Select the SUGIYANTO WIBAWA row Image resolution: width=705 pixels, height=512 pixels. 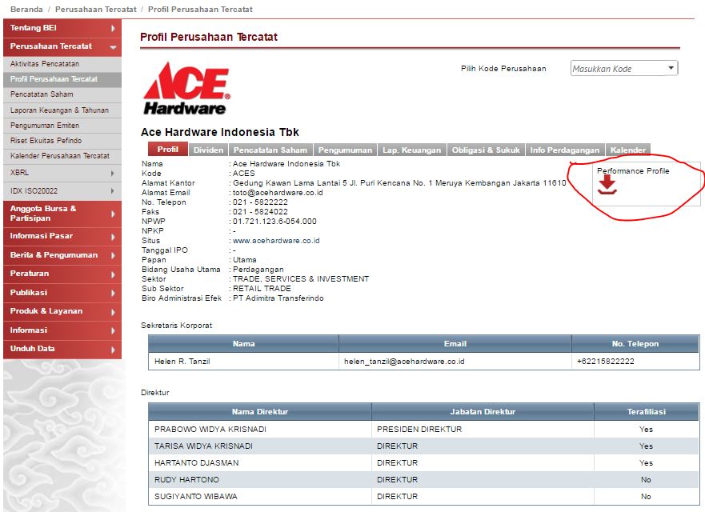pyautogui.click(x=424, y=496)
